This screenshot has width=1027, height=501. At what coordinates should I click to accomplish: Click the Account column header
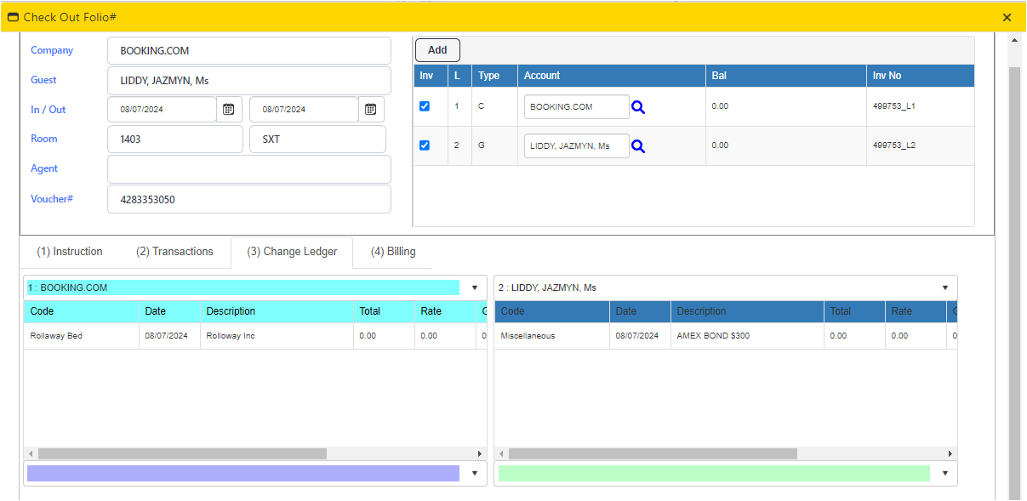click(x=612, y=76)
